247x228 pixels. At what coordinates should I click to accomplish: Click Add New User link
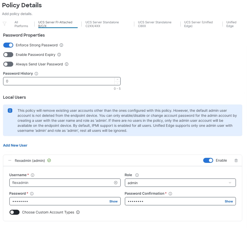click(15, 145)
